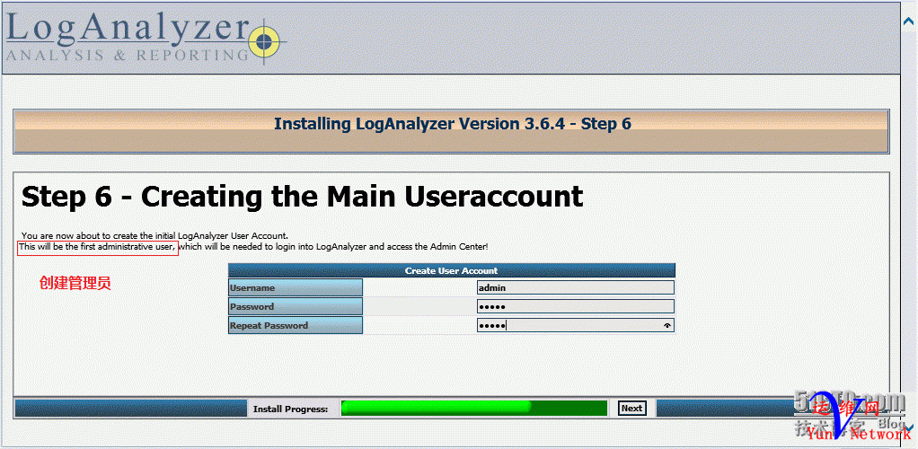Click the scroll up arrow
The image size is (918, 449).
(911, 20)
